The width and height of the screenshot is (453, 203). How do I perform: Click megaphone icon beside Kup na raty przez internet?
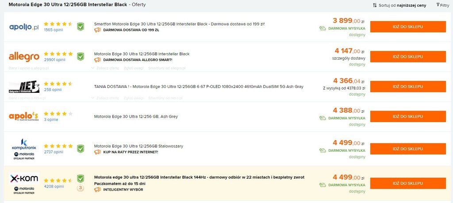pyautogui.click(x=98, y=152)
